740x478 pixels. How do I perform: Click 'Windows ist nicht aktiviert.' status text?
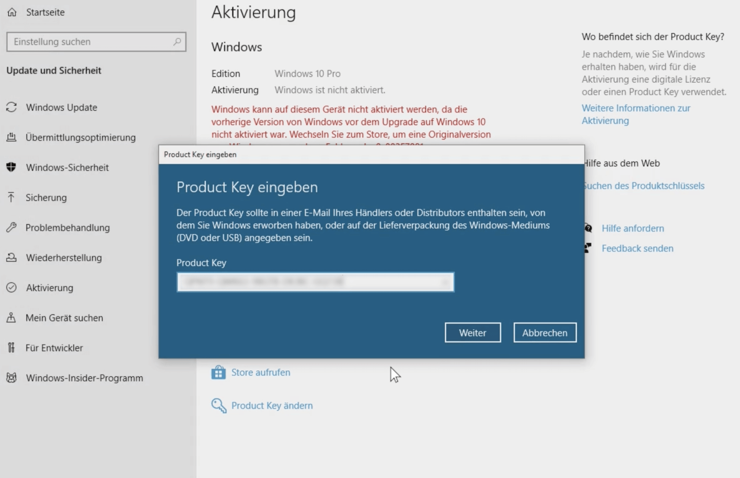pos(330,90)
